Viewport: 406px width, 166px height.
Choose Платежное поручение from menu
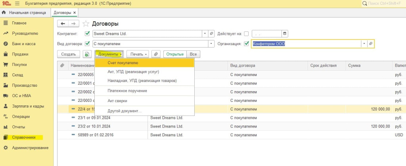point(144,91)
